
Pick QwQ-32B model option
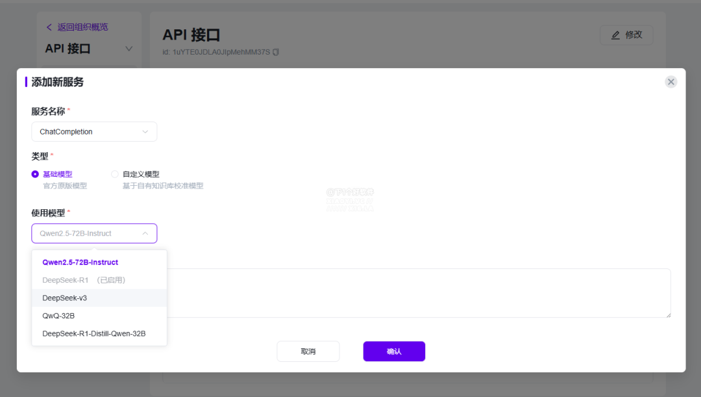pyautogui.click(x=99, y=316)
